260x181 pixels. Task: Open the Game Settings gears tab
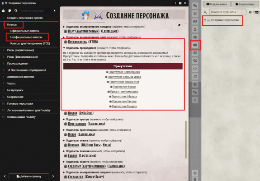195,92
